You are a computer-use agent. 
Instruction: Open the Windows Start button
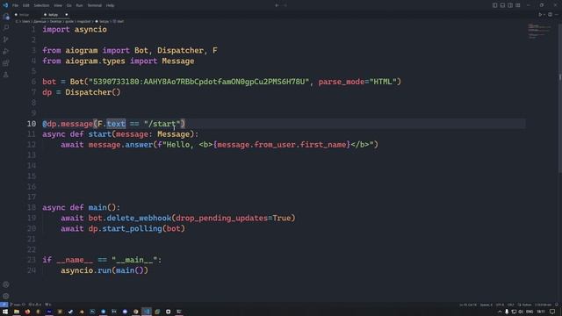click(5, 312)
